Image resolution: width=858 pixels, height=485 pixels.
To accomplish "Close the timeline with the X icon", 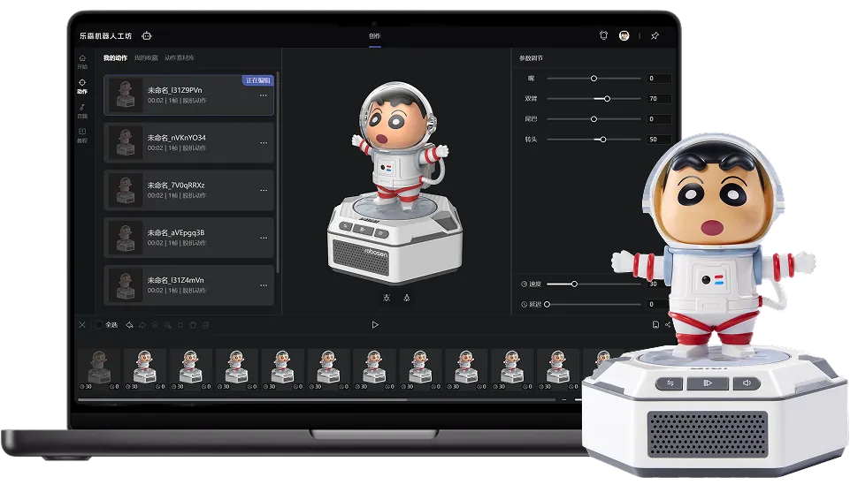I will click(x=82, y=325).
